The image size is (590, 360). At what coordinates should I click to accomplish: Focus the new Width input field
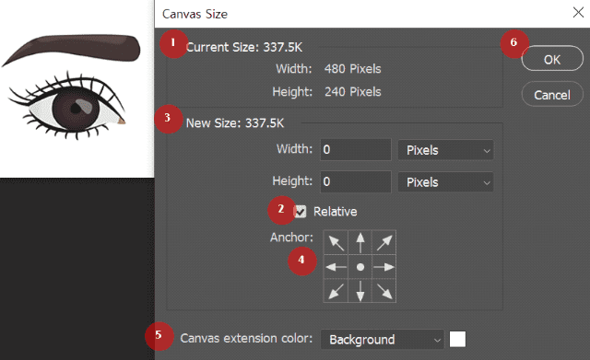pos(356,149)
